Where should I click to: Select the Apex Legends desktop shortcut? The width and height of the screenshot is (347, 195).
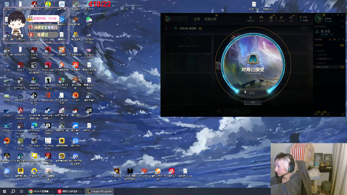(20, 114)
